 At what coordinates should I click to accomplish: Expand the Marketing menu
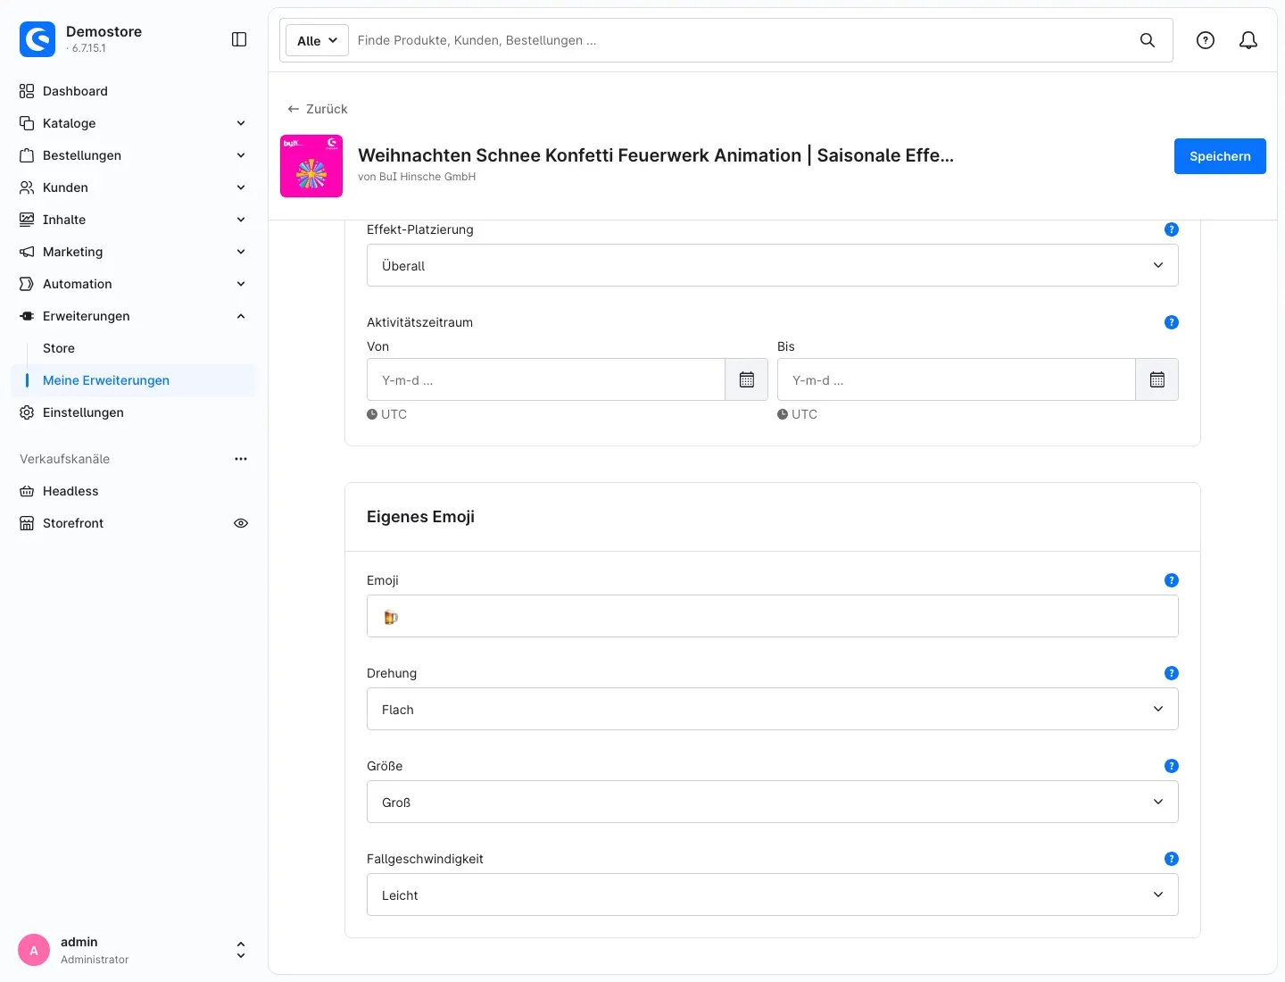(x=134, y=252)
